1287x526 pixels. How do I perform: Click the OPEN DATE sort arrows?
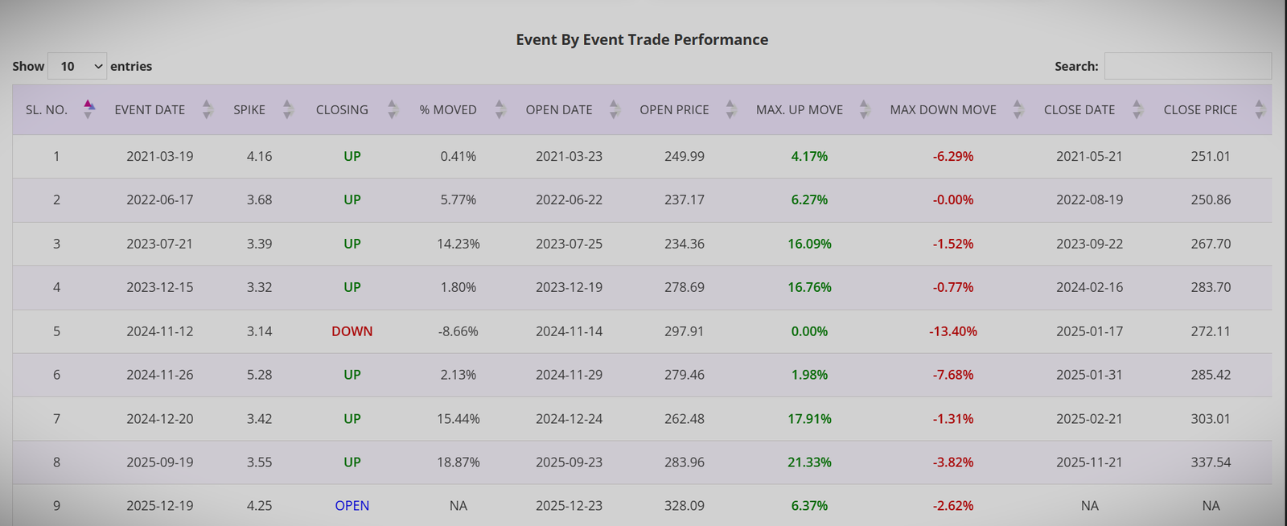pos(615,109)
